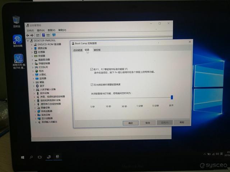The image size is (230, 172).
Task: Open the 查看(V) menu in Device Manager
Action: 51,30
